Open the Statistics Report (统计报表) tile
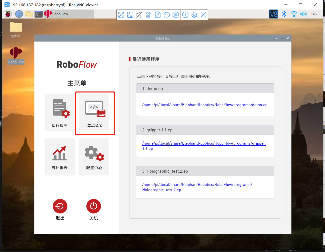 [x=60, y=157]
